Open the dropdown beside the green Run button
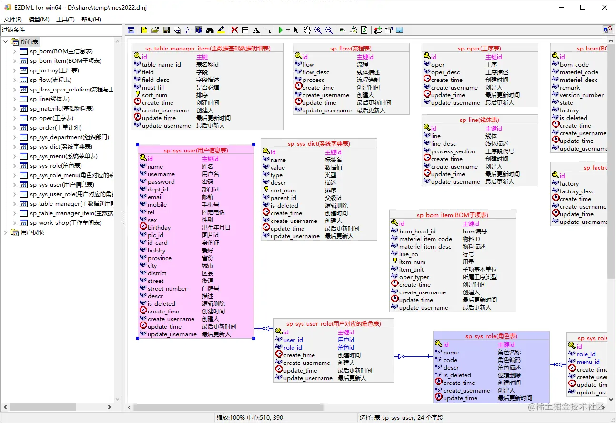 tap(287, 30)
